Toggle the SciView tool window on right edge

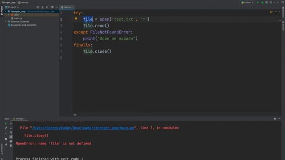coord(283,26)
